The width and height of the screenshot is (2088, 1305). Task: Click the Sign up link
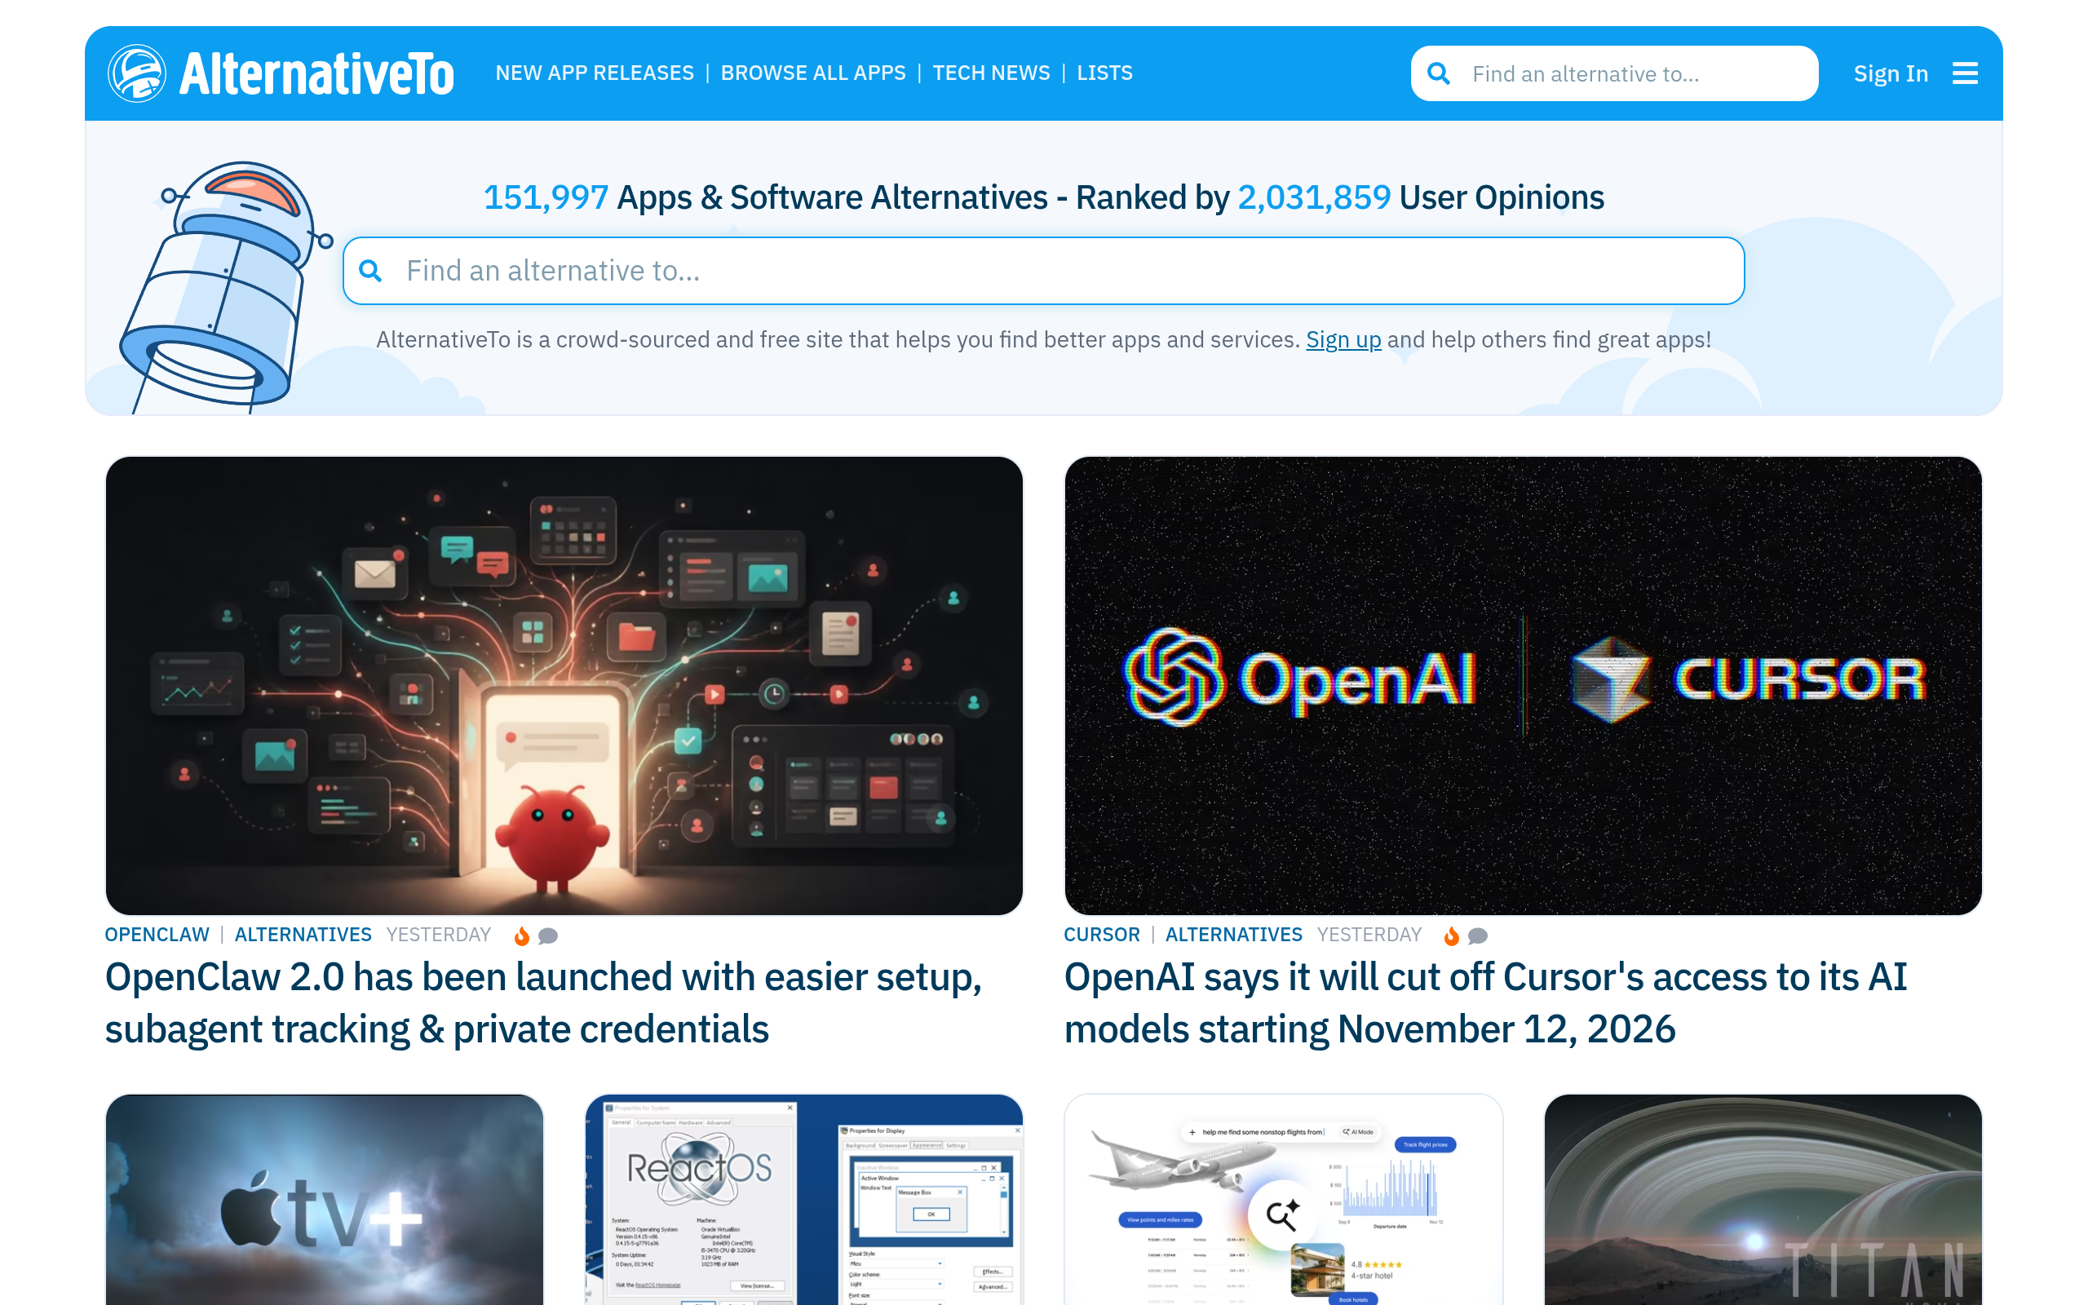tap(1343, 340)
